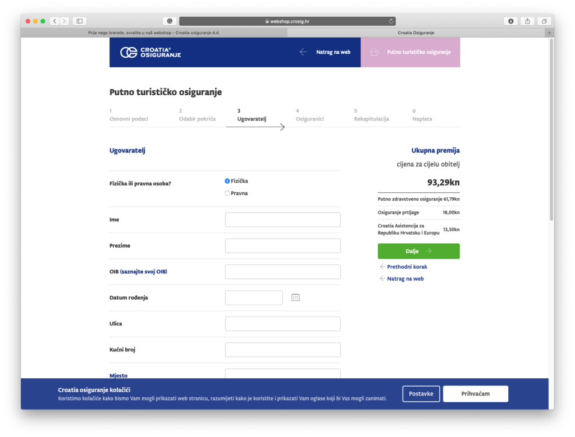This screenshot has height=437, width=575.
Task: Select the Fizička radio option
Action: 227,181
